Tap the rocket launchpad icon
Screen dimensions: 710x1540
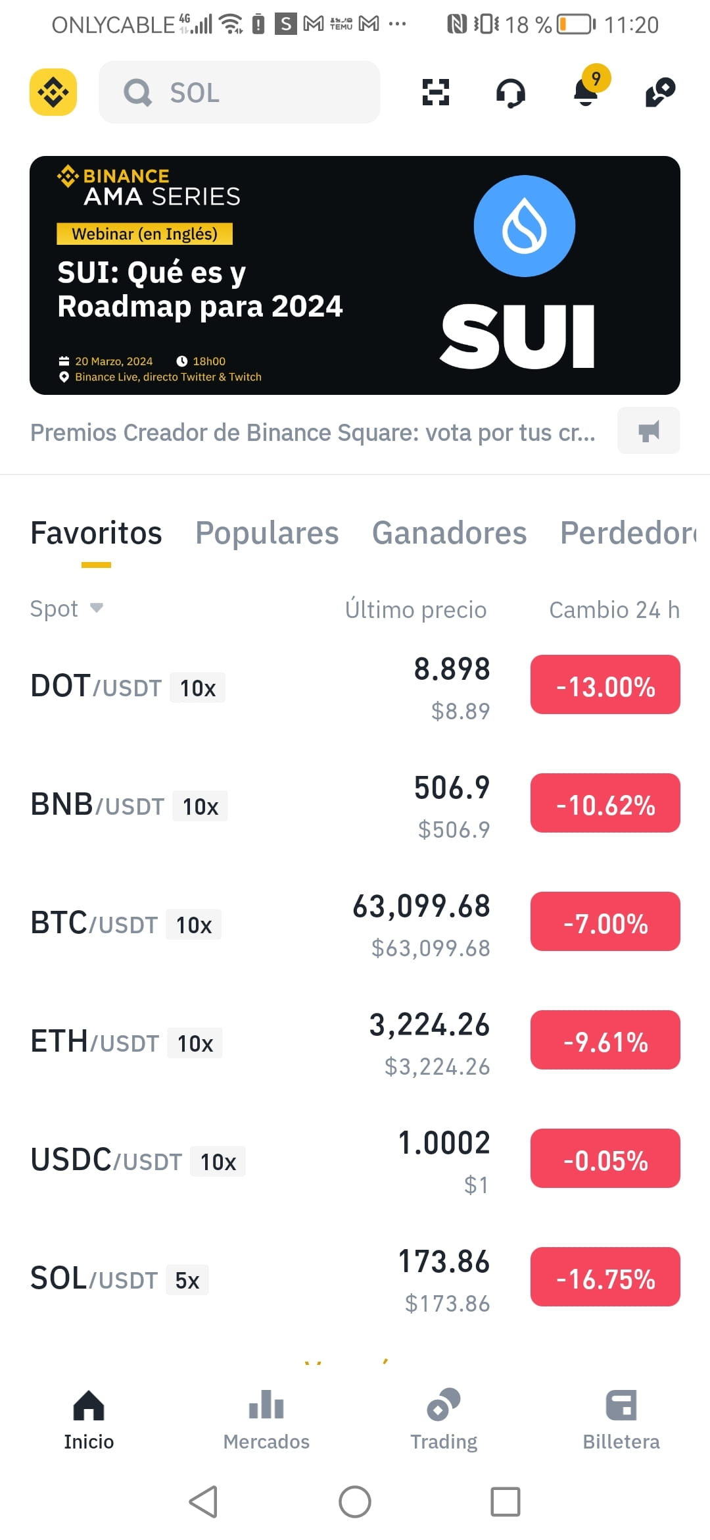[x=661, y=92]
